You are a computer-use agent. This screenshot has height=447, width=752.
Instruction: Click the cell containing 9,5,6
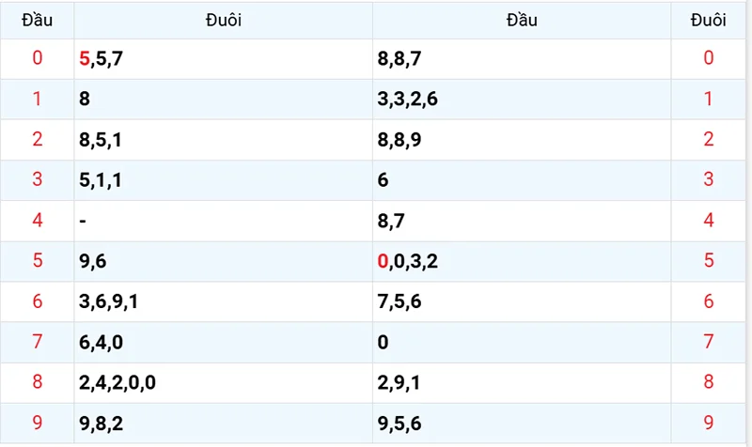point(522,423)
